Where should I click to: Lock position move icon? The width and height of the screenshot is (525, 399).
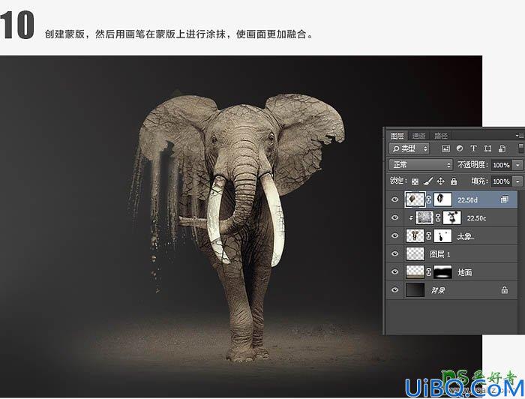(441, 181)
